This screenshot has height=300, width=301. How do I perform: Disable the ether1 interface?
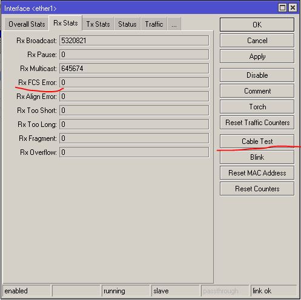point(257,75)
